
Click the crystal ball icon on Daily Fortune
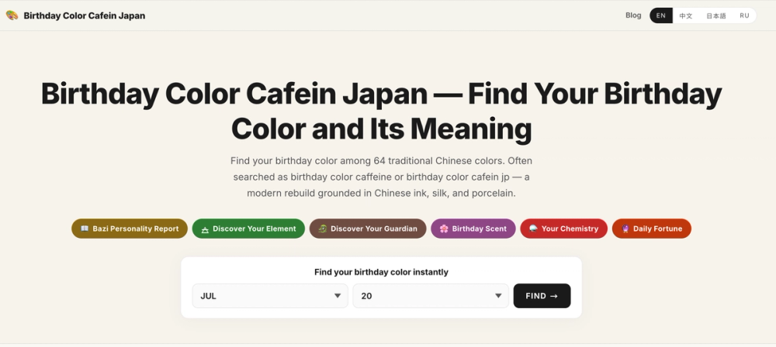pyautogui.click(x=625, y=228)
